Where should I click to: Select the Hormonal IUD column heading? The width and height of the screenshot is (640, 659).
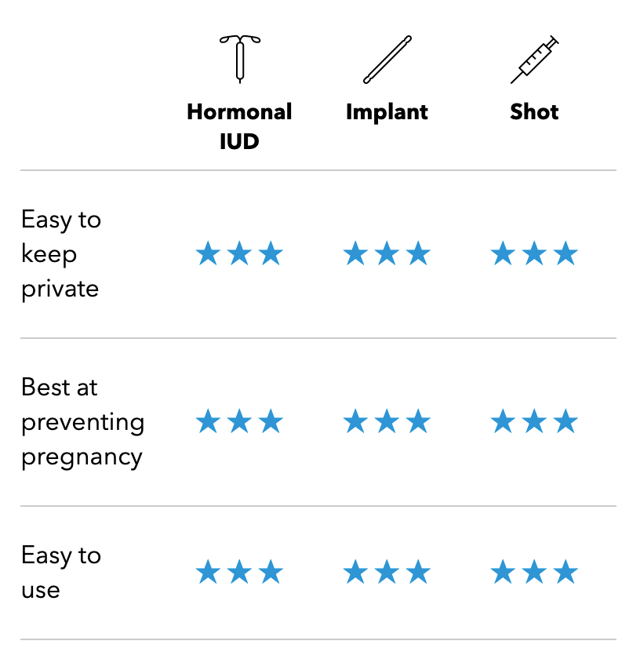[x=239, y=126]
